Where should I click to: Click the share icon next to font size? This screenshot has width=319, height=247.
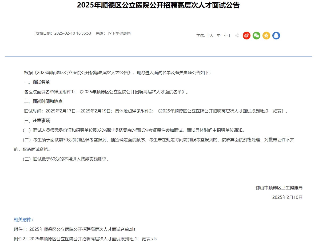pos(237,36)
